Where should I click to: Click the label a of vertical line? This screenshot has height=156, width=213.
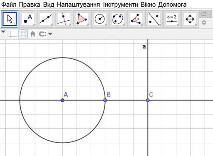tap(144, 47)
